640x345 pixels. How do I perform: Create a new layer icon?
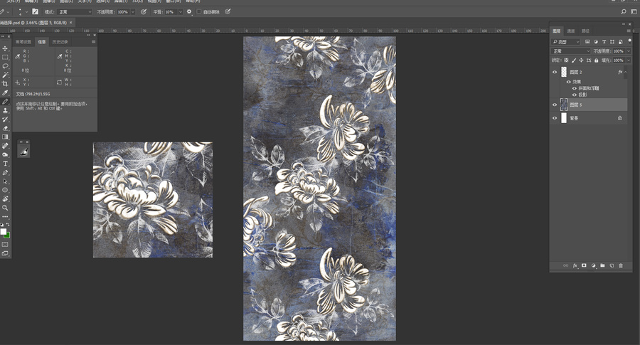coord(612,266)
